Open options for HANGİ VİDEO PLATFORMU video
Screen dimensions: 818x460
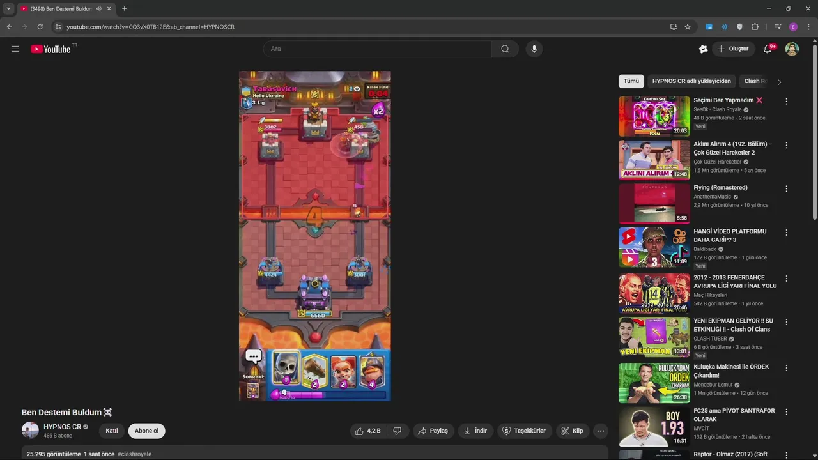[786, 233]
